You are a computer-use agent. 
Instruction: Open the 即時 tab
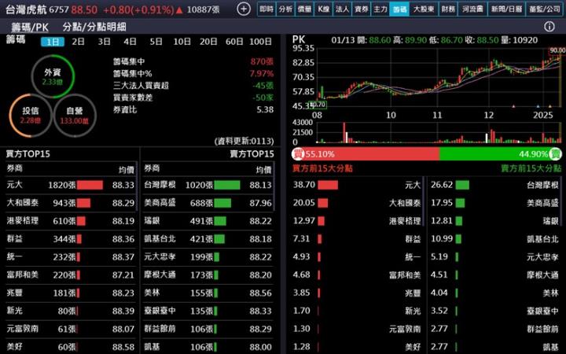click(266, 9)
